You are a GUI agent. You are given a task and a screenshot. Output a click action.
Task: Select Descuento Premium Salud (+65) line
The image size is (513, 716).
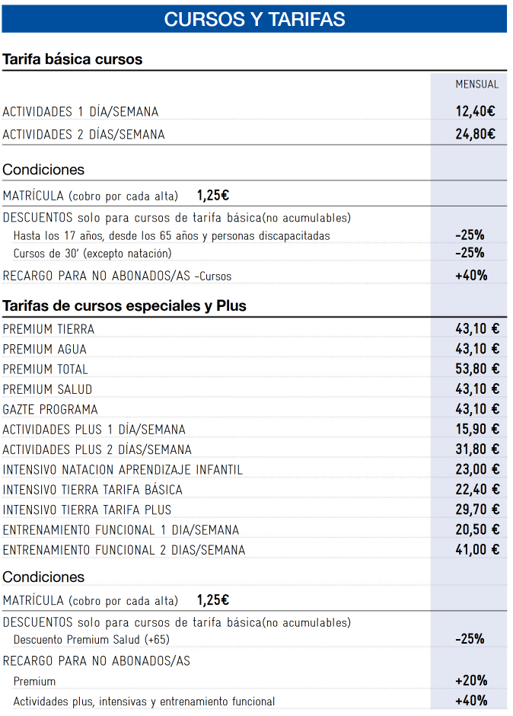[x=91, y=639]
